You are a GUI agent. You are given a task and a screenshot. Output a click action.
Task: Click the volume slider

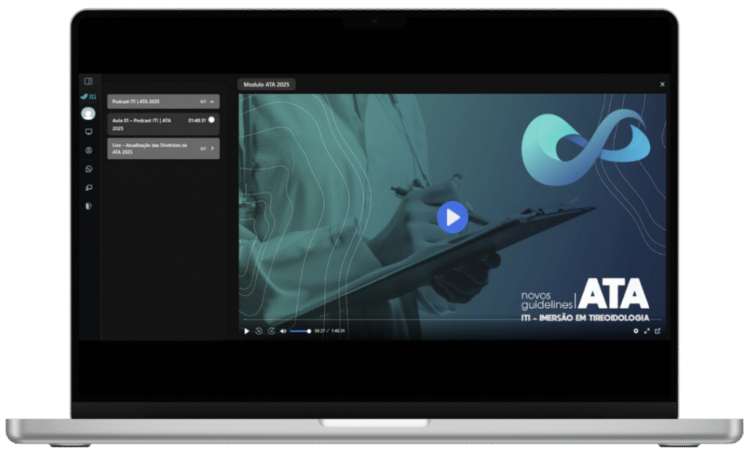pos(300,331)
